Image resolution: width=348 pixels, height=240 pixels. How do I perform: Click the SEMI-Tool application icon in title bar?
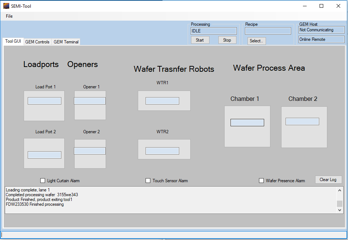pos(5,6)
